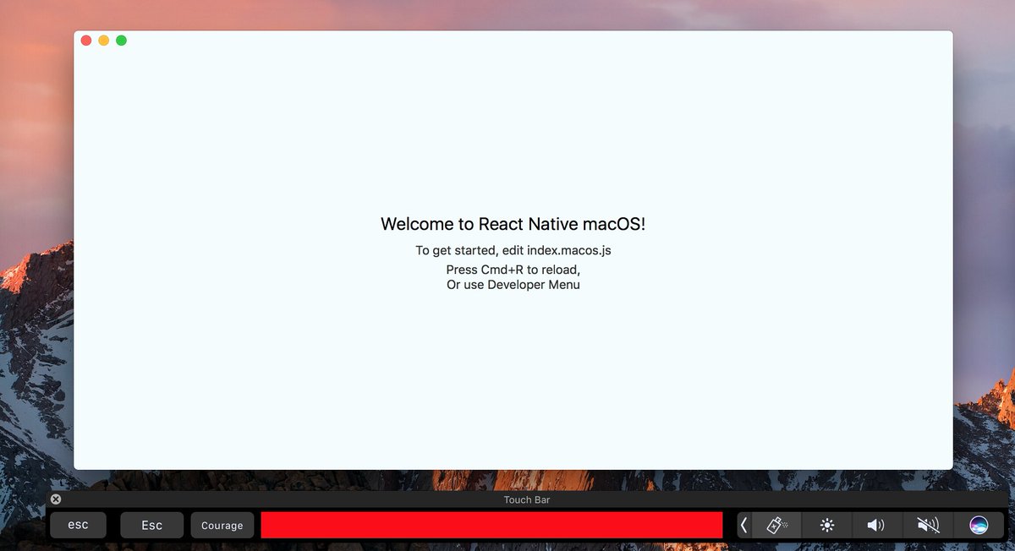This screenshot has height=551, width=1015.
Task: Close the Touch Bar simulator window
Action: pos(56,499)
